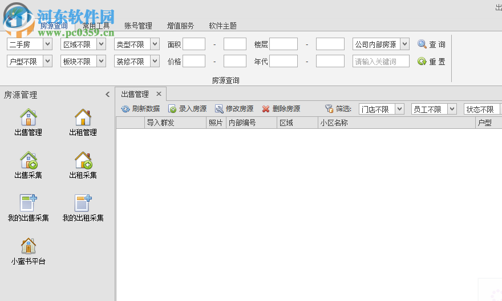The height and width of the screenshot is (301, 502).
Task: Click 修改房源 edit listing icon
Action: (x=219, y=109)
